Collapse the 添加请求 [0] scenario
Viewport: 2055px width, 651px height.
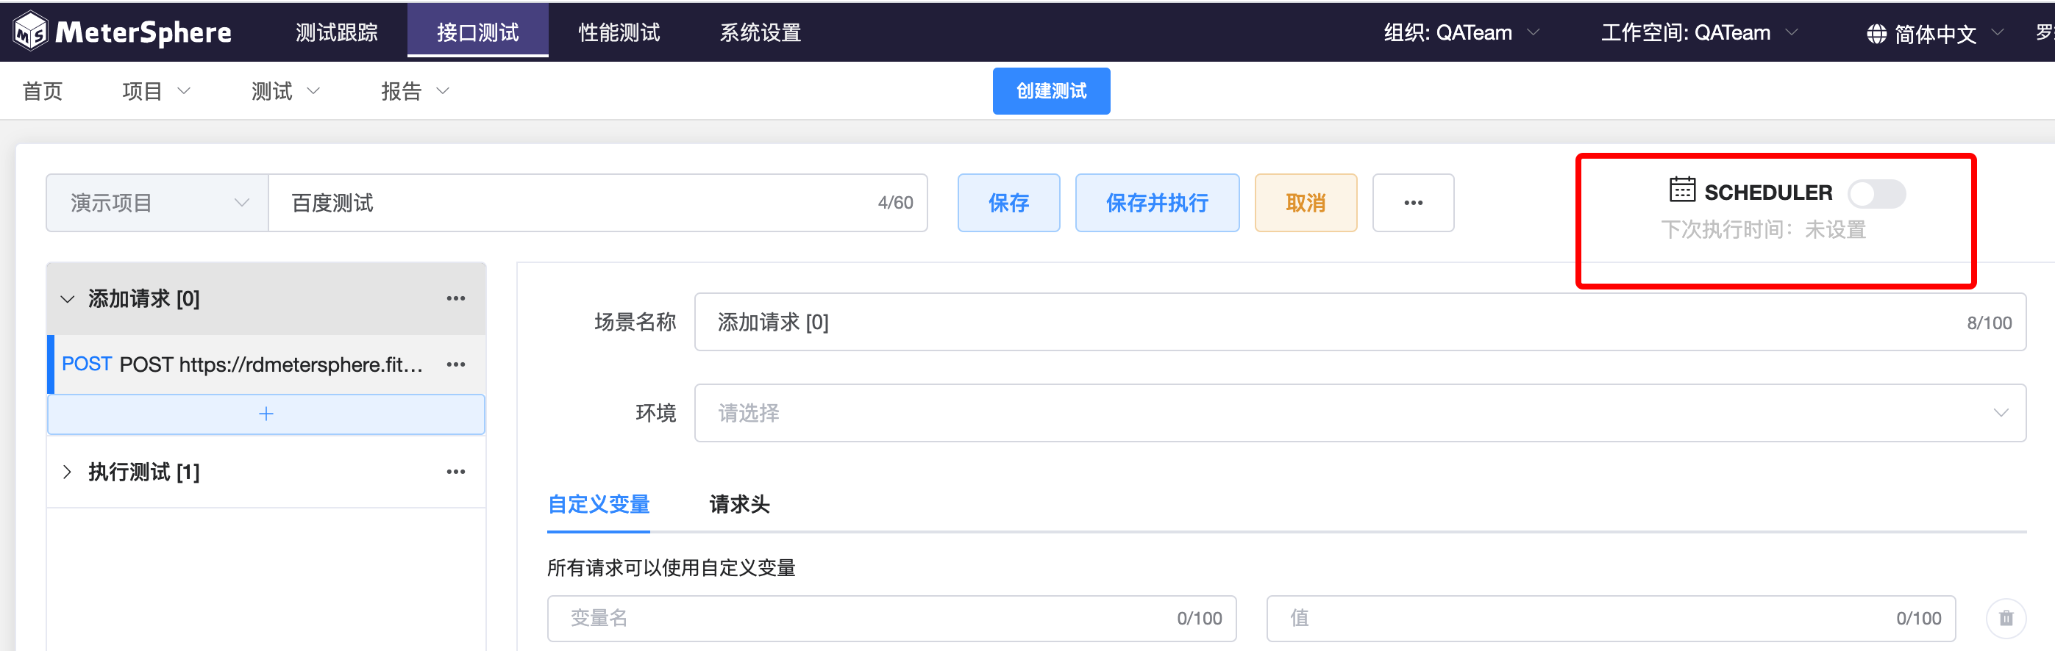68,299
